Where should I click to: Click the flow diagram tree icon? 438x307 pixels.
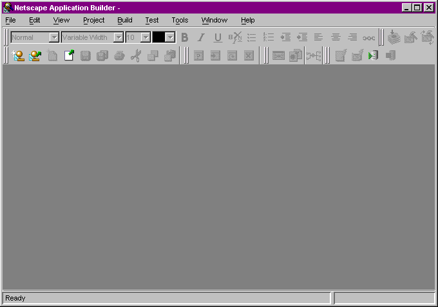coord(314,56)
